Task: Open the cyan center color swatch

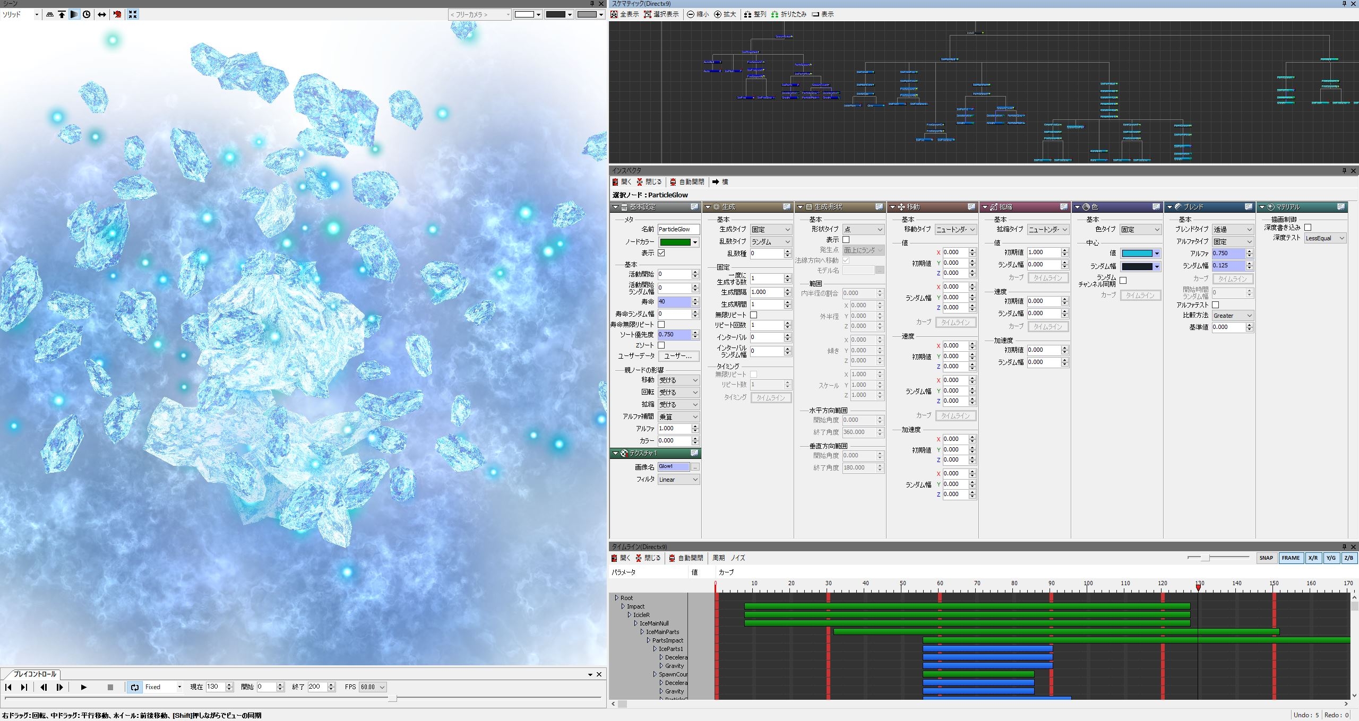Action: point(1137,254)
